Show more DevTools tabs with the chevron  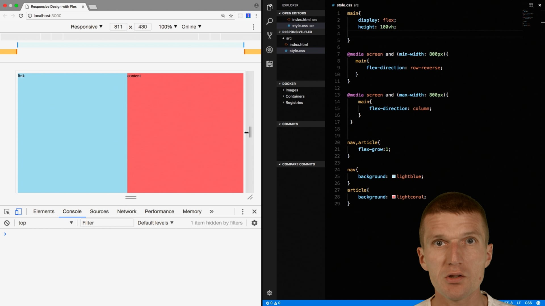[211, 212]
